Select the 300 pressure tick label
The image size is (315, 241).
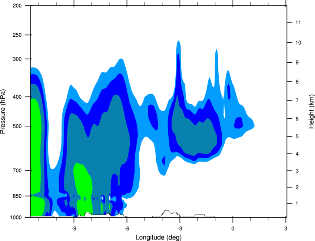(x=17, y=59)
